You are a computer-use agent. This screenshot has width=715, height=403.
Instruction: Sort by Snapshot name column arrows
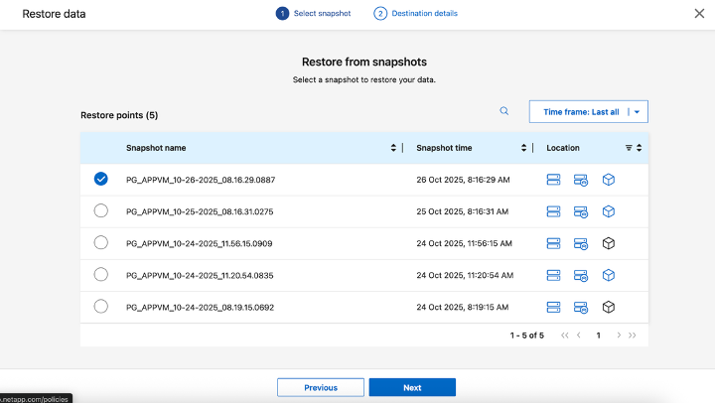point(394,148)
